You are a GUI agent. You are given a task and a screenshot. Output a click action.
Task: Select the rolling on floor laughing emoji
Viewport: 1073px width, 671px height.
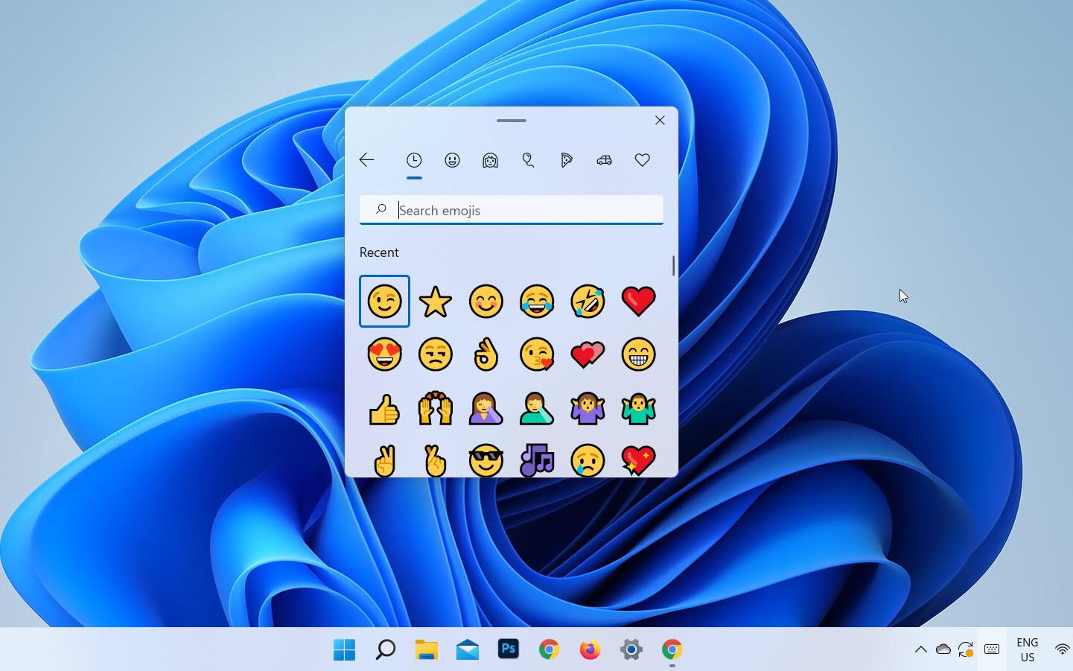(588, 302)
